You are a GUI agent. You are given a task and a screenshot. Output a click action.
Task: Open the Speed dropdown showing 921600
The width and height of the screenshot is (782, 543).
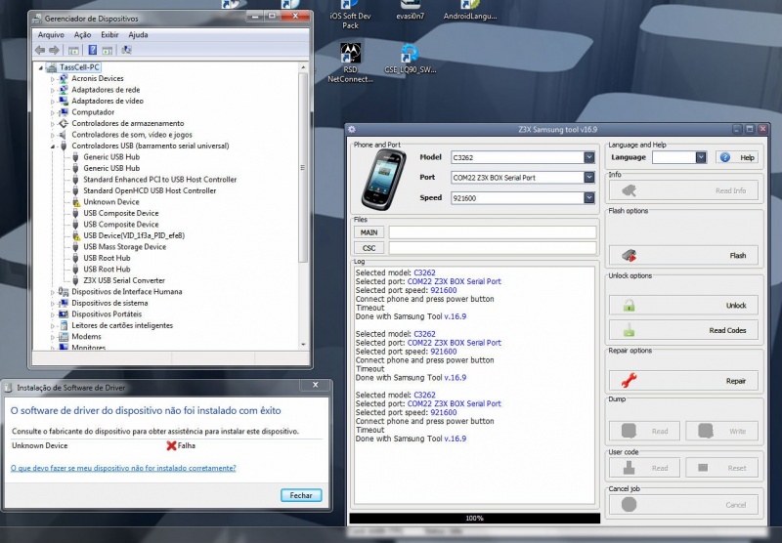589,198
